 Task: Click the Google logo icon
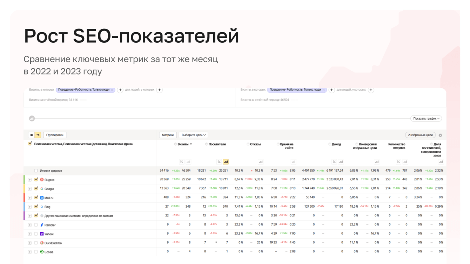coord(42,189)
